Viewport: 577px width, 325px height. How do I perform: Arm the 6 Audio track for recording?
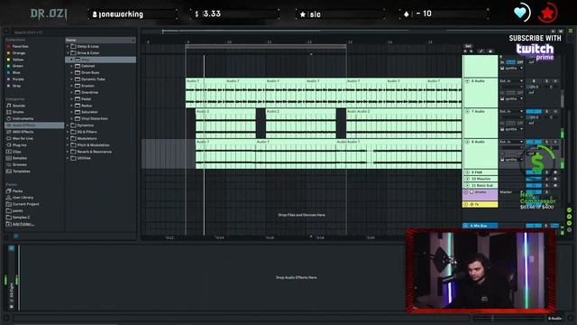[555, 80]
